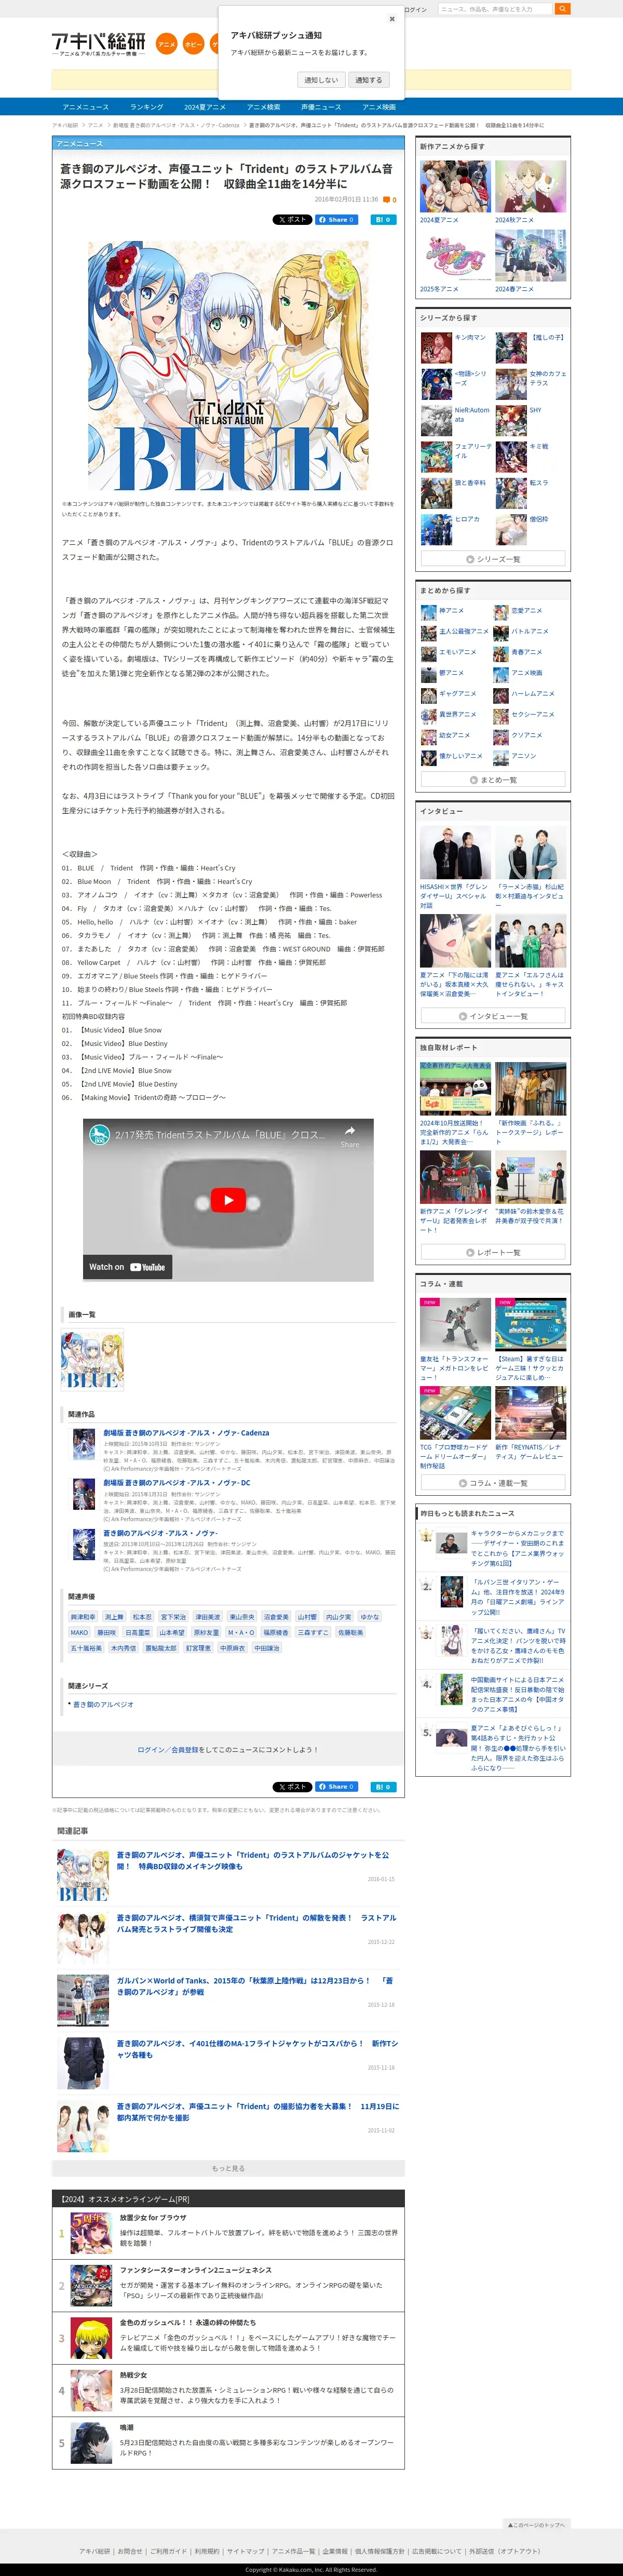Click the 【推しの子】 series icon
623x2576 pixels.
click(x=511, y=347)
